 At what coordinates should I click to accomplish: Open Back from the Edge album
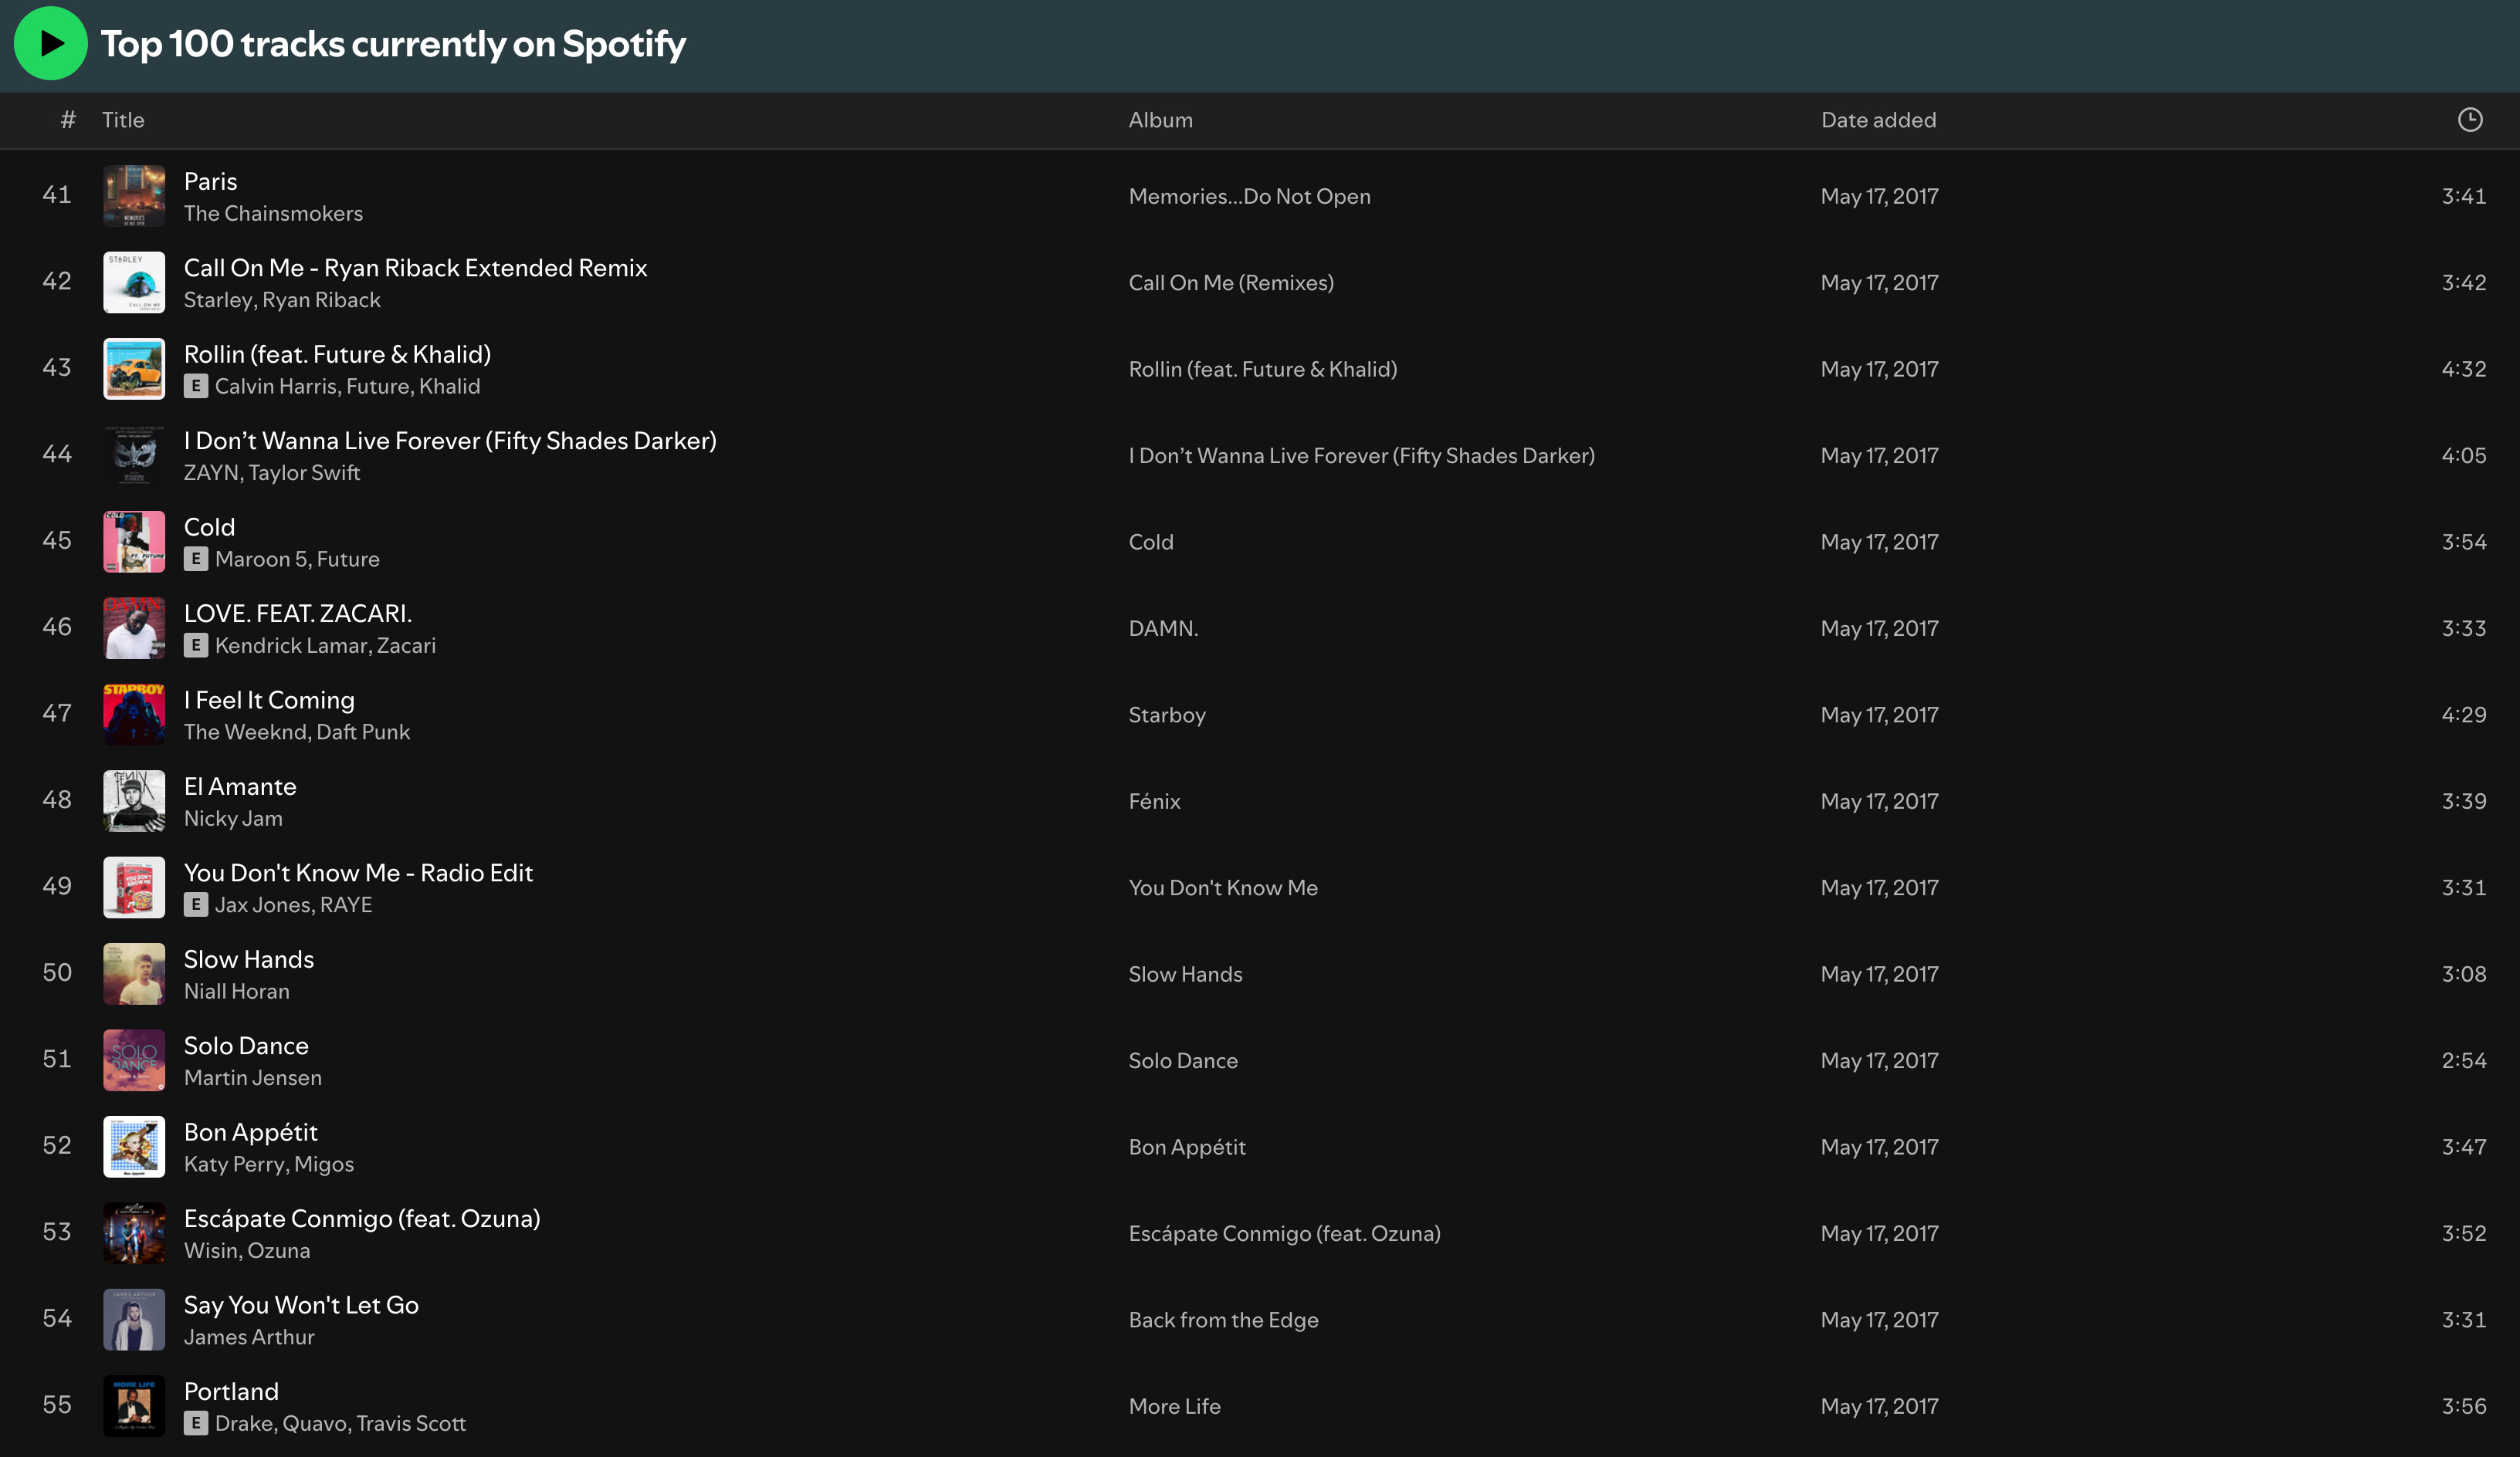coord(1223,1320)
